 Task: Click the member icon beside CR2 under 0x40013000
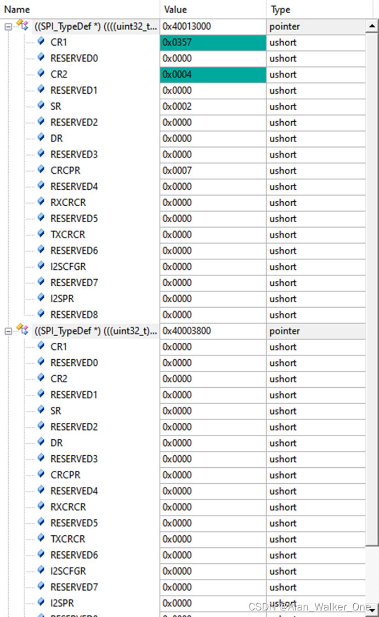(41, 73)
